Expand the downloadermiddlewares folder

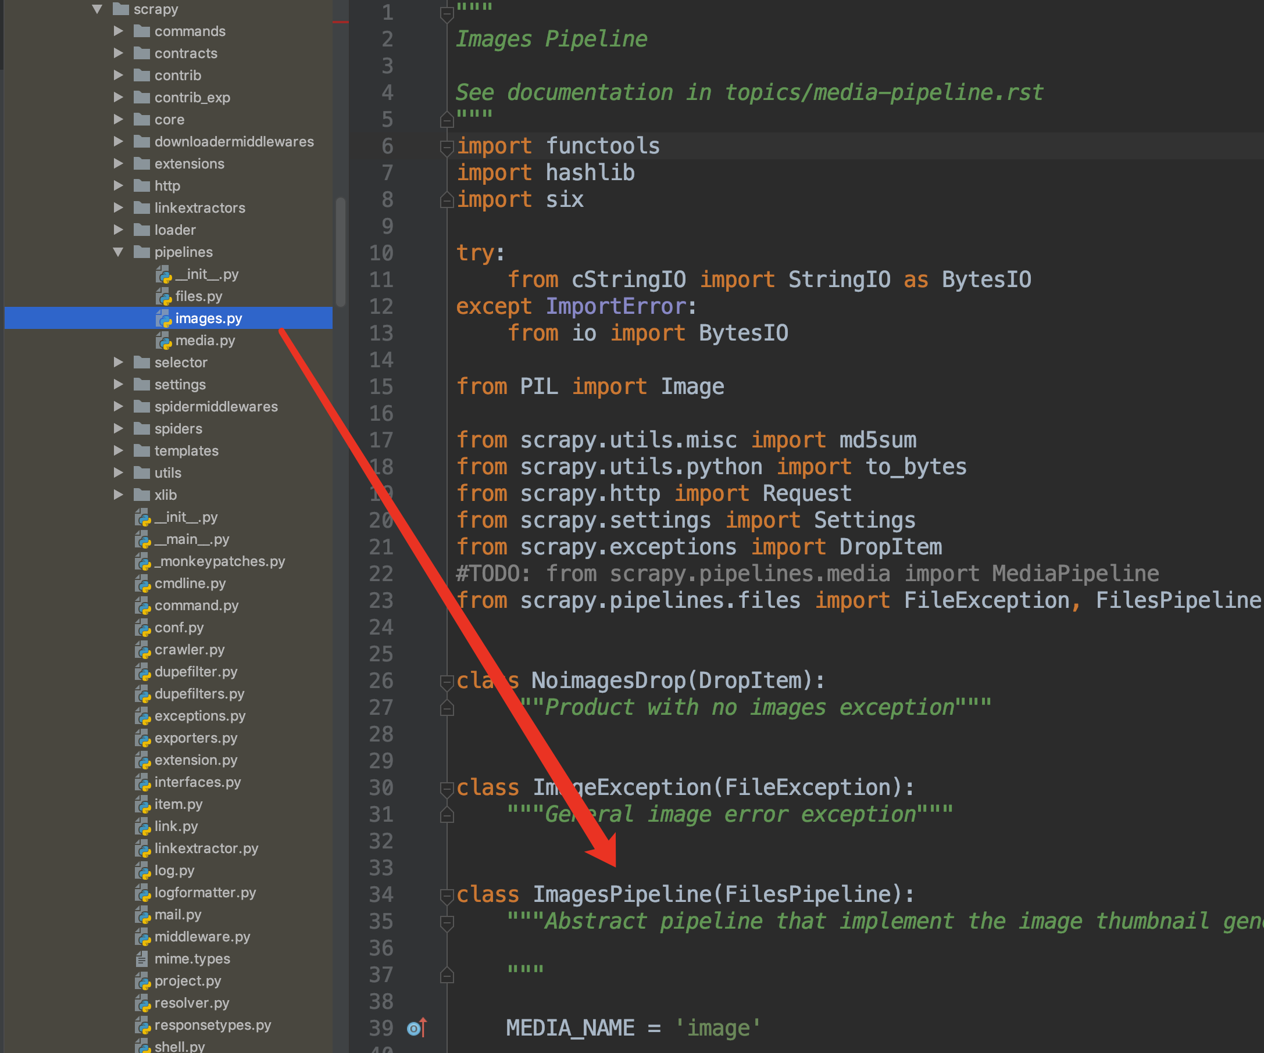coord(118,141)
